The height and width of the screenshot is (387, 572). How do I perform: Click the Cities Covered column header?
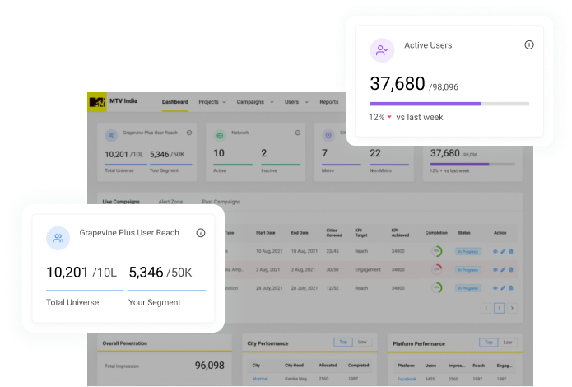[x=334, y=233]
